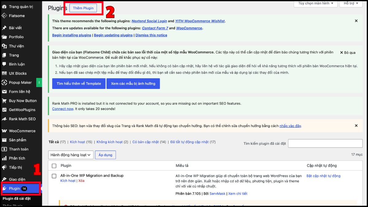368x207 pixels.
Task: Click the Thư viện media icon
Action: (x=4, y=46)
